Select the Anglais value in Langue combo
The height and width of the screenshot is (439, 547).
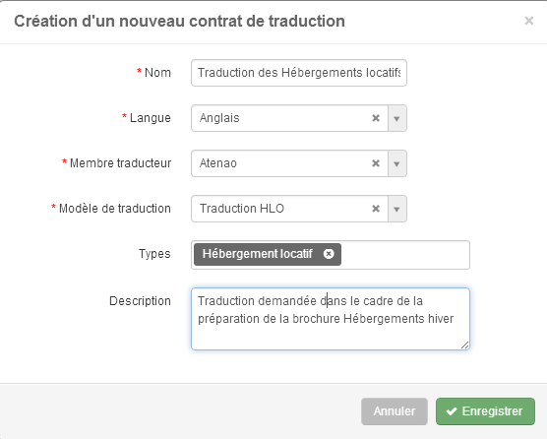pos(219,118)
